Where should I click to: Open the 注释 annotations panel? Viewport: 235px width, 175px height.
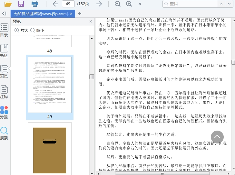(4, 92)
